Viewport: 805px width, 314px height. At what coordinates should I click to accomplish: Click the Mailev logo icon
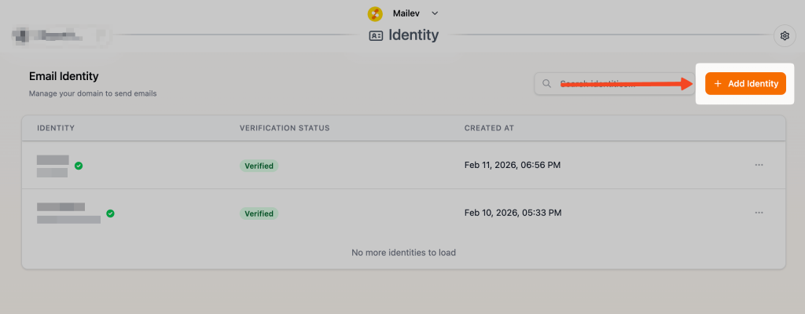tap(374, 13)
